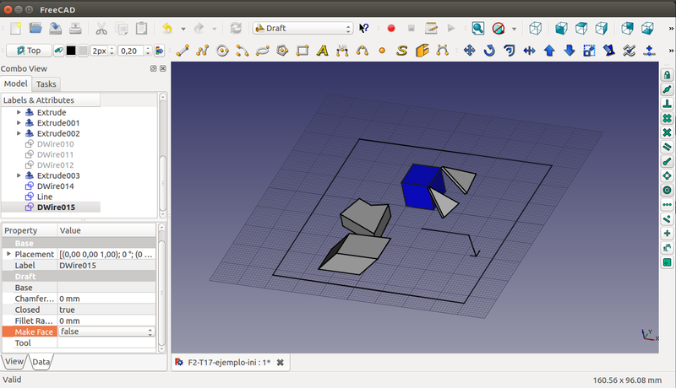Select DWire014 in the model tree

point(55,186)
